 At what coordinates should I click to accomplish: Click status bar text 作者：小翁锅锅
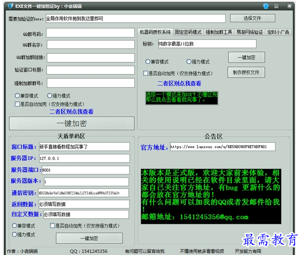tap(22, 251)
